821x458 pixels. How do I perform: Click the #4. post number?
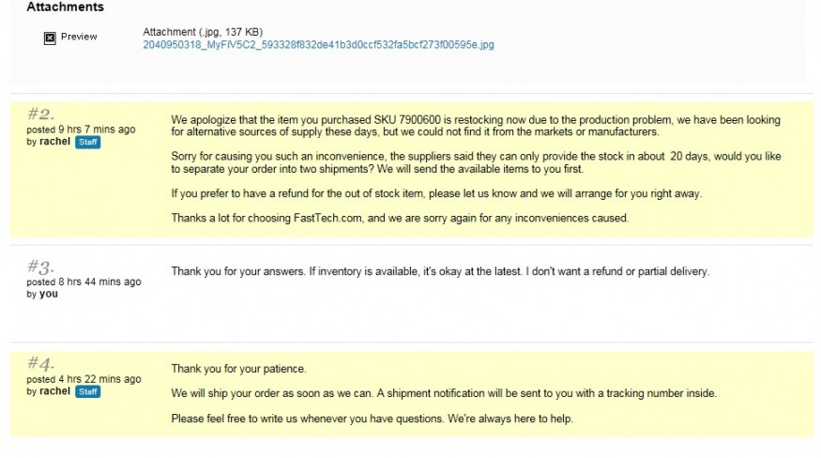point(41,363)
